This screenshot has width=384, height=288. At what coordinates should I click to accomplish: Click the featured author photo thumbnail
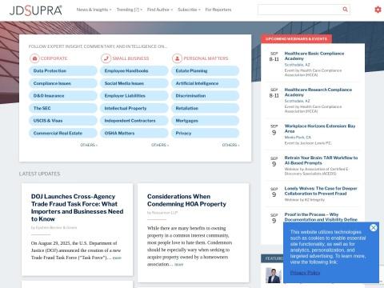pyautogui.click(x=274, y=275)
